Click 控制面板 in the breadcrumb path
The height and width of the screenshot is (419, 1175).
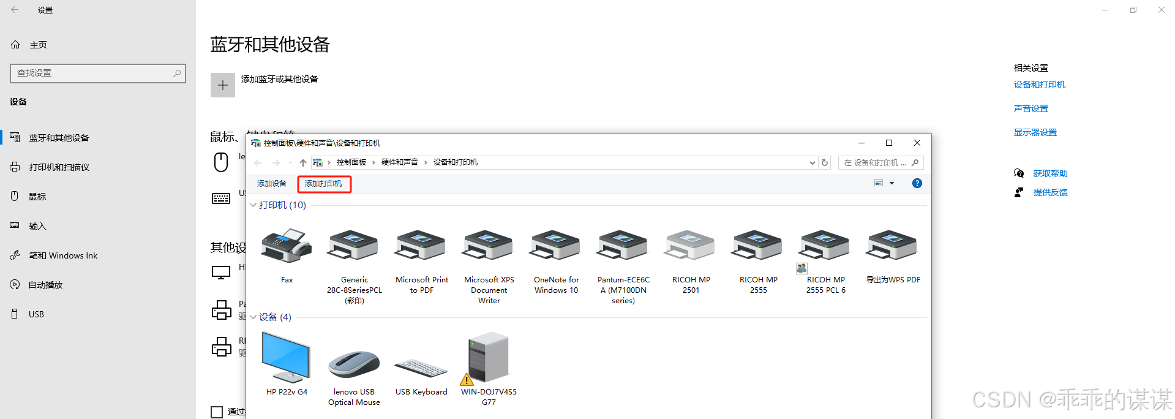point(351,162)
